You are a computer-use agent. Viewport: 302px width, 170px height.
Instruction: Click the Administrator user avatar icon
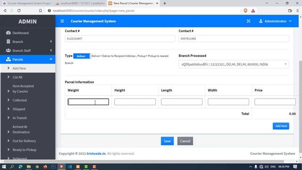pos(261,21)
